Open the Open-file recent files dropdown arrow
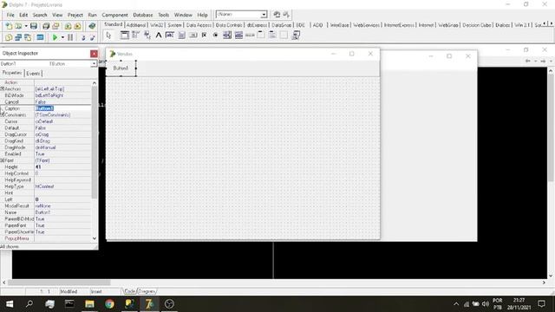Viewport: 555px width, 312px height. pyautogui.click(x=26, y=26)
